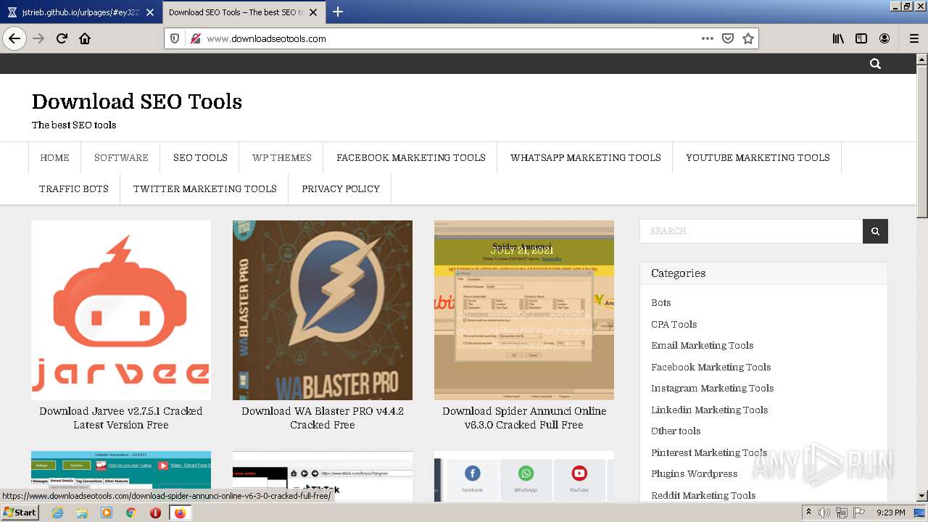Open the Pinterest Marketing Tools category
Image resolution: width=928 pixels, height=522 pixels.
tap(709, 452)
